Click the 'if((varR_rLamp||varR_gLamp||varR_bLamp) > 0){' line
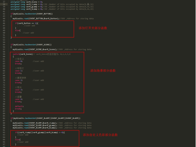The width and height of the screenshot is (196, 147). click(40, 132)
